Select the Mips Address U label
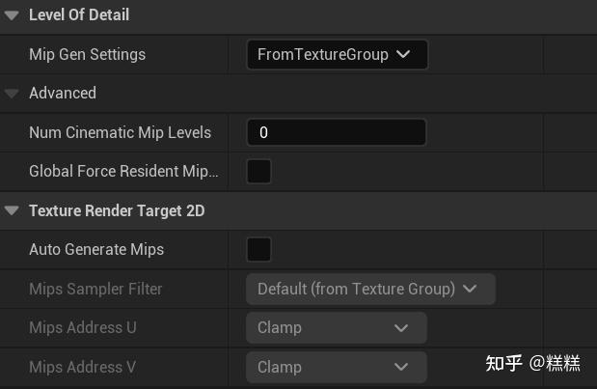The width and height of the screenshot is (597, 389). [x=82, y=328]
